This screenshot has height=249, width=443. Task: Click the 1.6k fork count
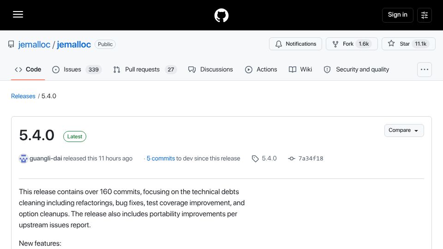pos(364,44)
